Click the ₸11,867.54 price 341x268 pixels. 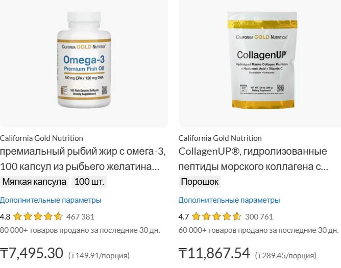(x=214, y=253)
